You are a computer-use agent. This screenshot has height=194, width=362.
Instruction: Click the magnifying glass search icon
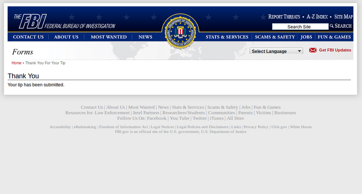[331, 26]
